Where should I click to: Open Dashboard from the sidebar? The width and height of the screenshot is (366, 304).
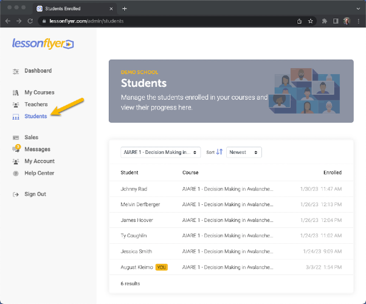click(x=38, y=71)
